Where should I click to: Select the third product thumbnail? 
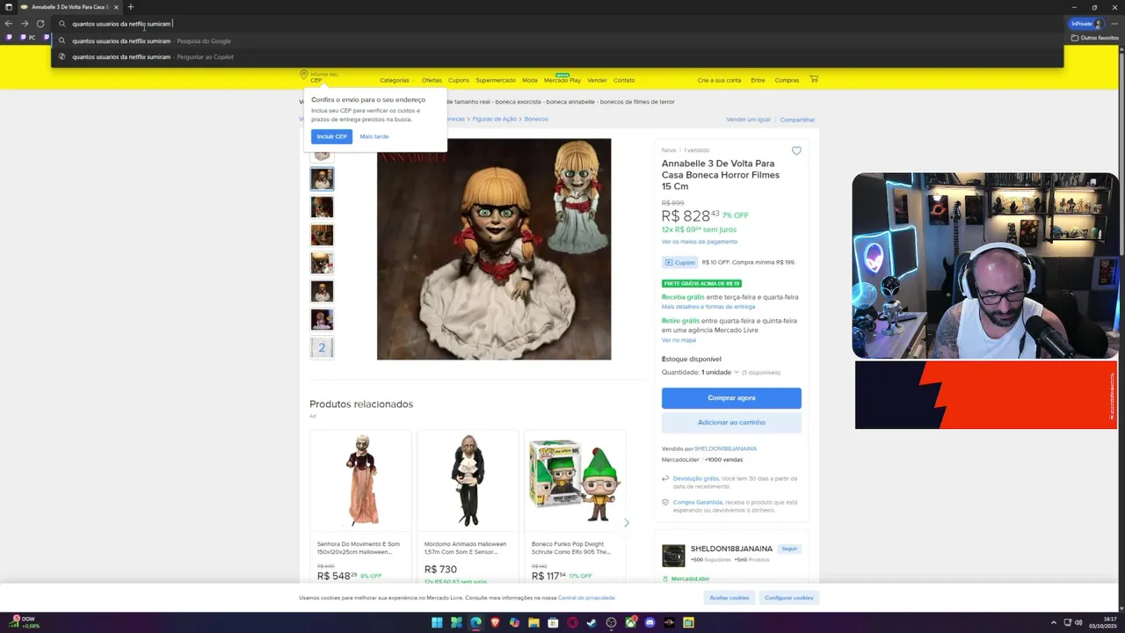pos(322,207)
